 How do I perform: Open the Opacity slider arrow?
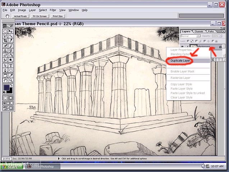(221, 36)
